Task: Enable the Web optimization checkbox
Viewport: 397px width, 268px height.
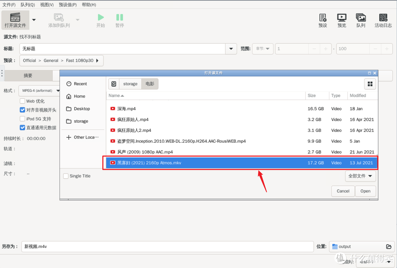Action: tap(22, 101)
